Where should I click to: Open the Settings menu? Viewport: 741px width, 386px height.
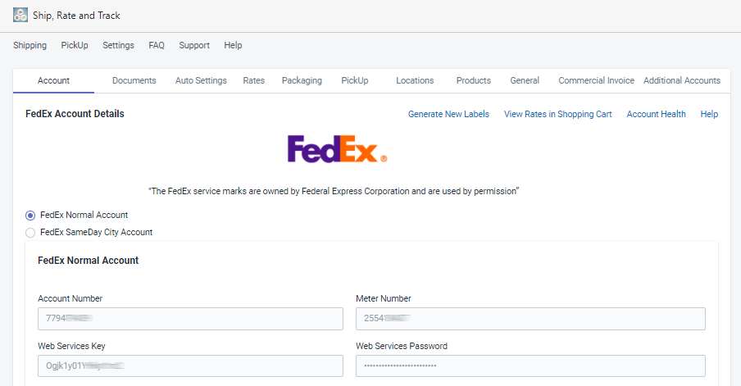pos(118,45)
